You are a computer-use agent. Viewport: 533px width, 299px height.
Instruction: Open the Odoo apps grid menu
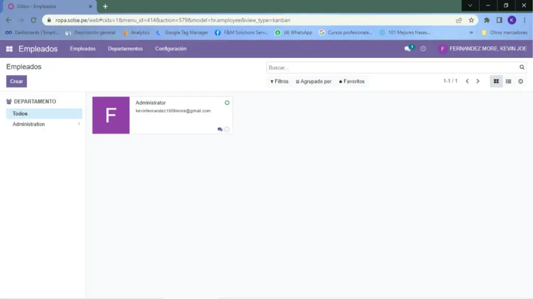pyautogui.click(x=9, y=49)
